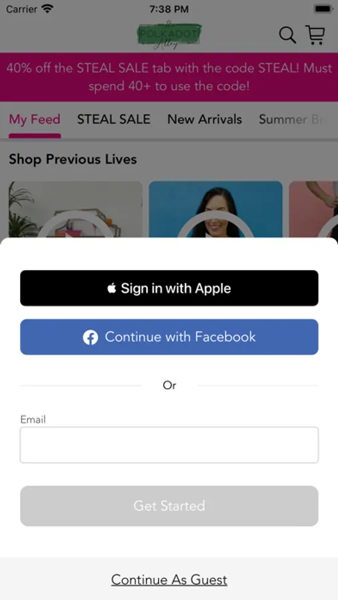This screenshot has height=600, width=338.
Task: Click the Get Started button
Action: pyautogui.click(x=169, y=506)
